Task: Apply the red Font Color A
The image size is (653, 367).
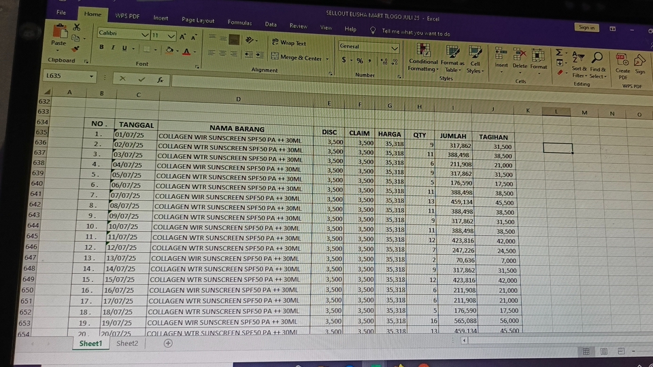Action: point(186,51)
